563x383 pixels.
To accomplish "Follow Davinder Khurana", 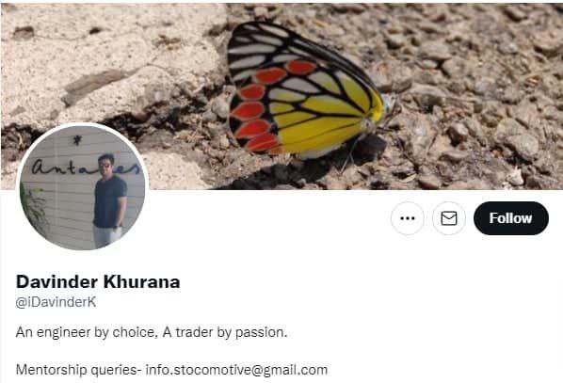I will 511,218.
